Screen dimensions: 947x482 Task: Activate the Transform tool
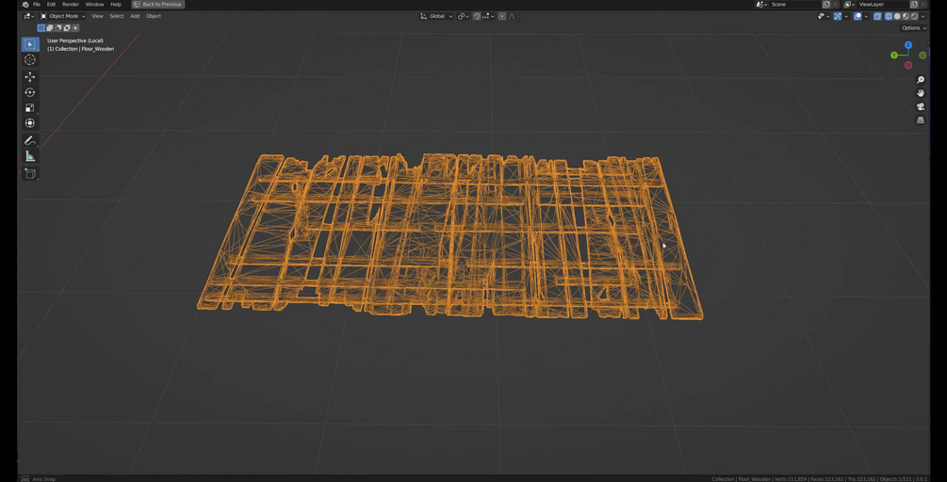pyautogui.click(x=29, y=123)
